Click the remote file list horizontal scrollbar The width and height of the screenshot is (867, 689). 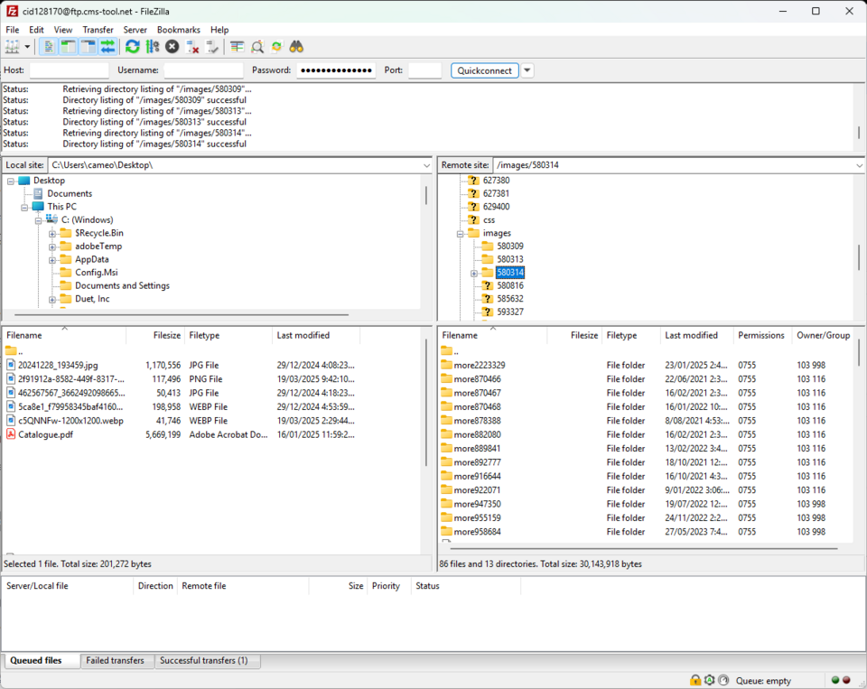click(x=632, y=548)
